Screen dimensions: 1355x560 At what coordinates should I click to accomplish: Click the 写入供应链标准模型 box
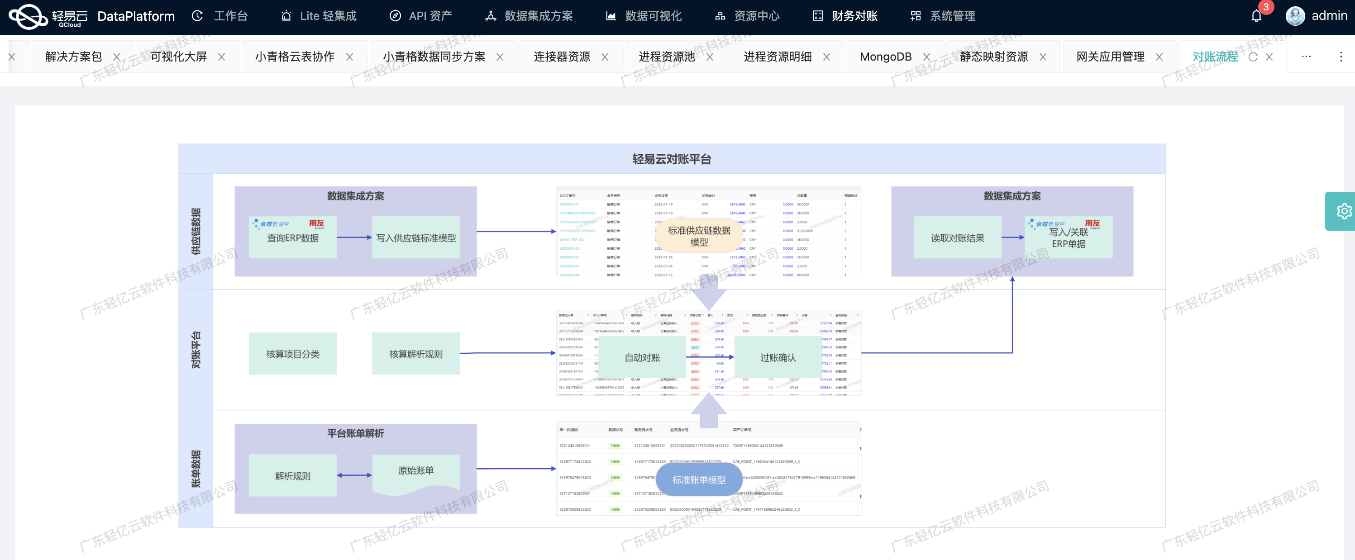pyautogui.click(x=415, y=237)
